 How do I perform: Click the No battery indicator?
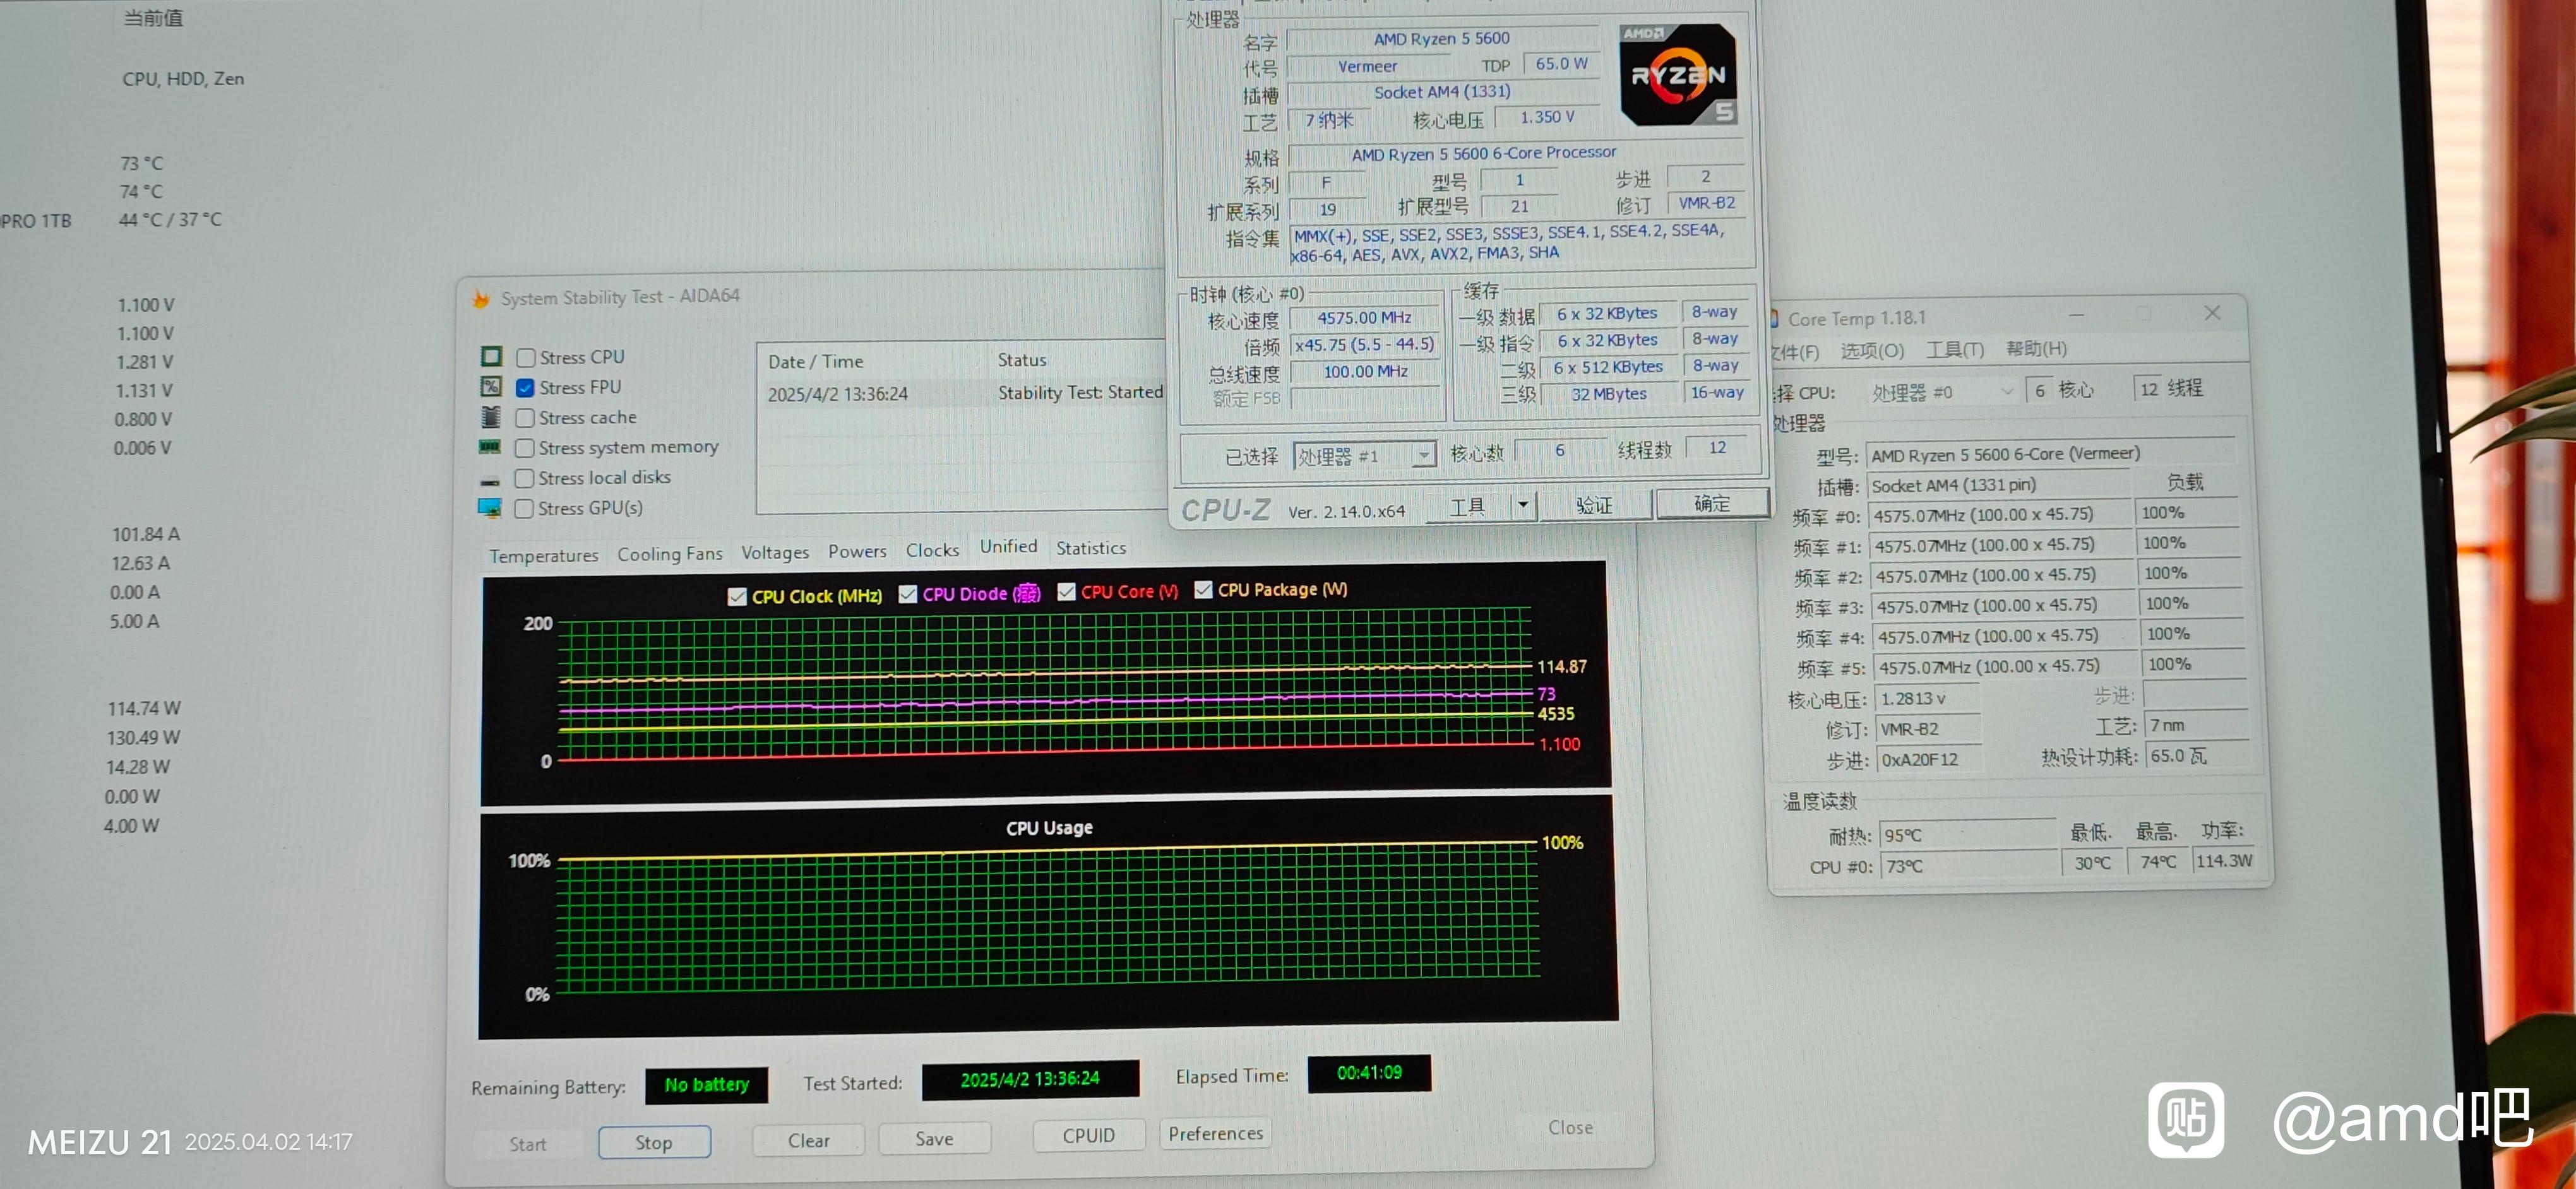pos(706,1085)
